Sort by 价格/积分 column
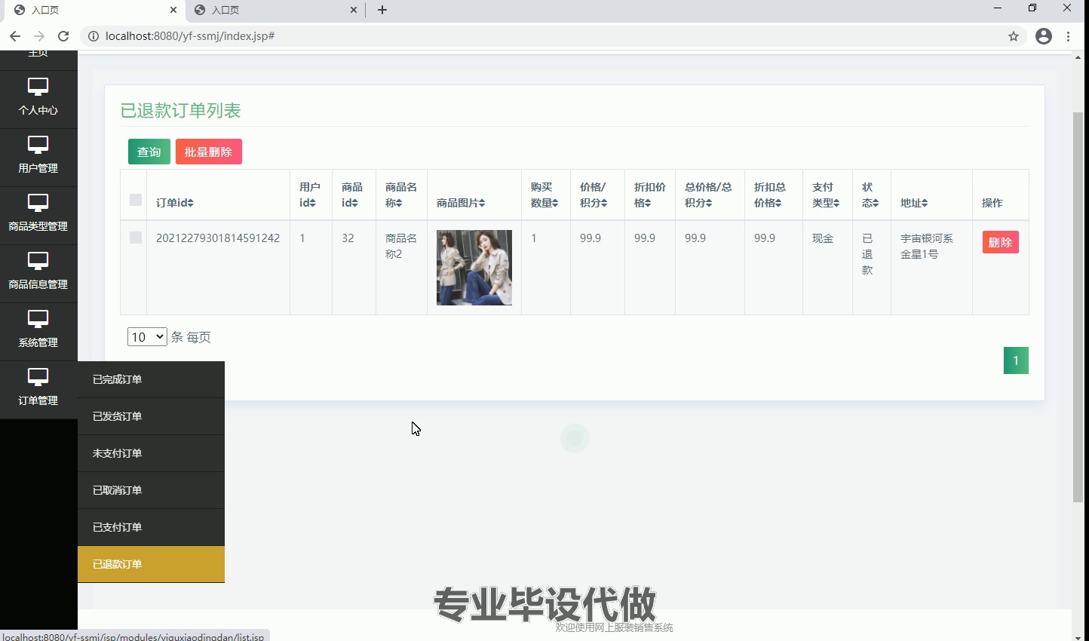This screenshot has height=641, width=1089. [x=594, y=195]
